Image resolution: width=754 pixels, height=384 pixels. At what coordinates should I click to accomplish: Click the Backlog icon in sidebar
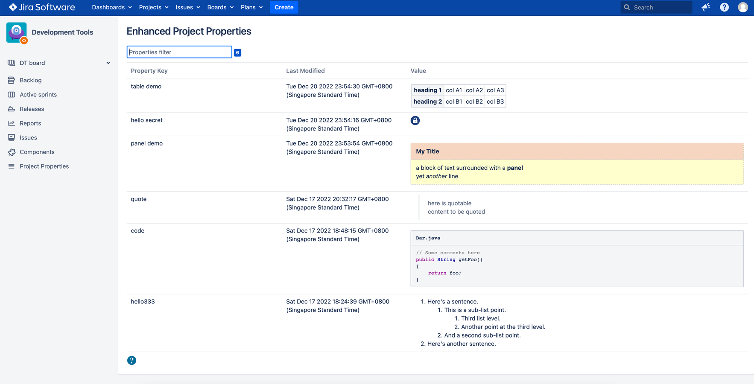12,80
